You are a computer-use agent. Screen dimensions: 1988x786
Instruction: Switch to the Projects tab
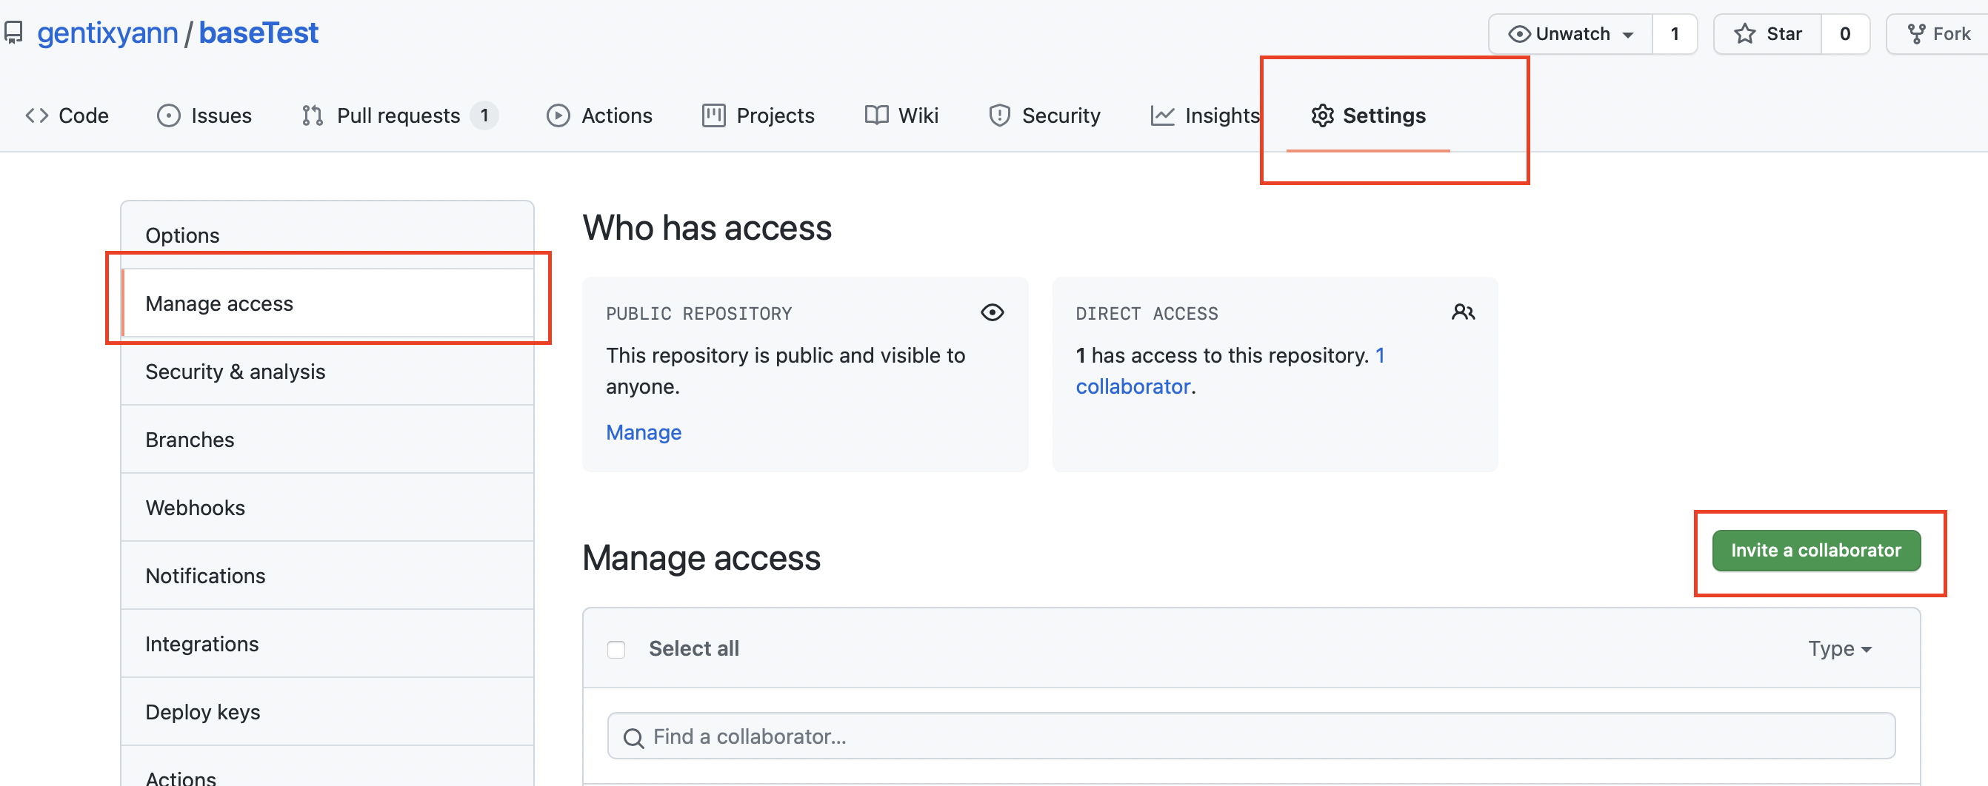click(758, 115)
